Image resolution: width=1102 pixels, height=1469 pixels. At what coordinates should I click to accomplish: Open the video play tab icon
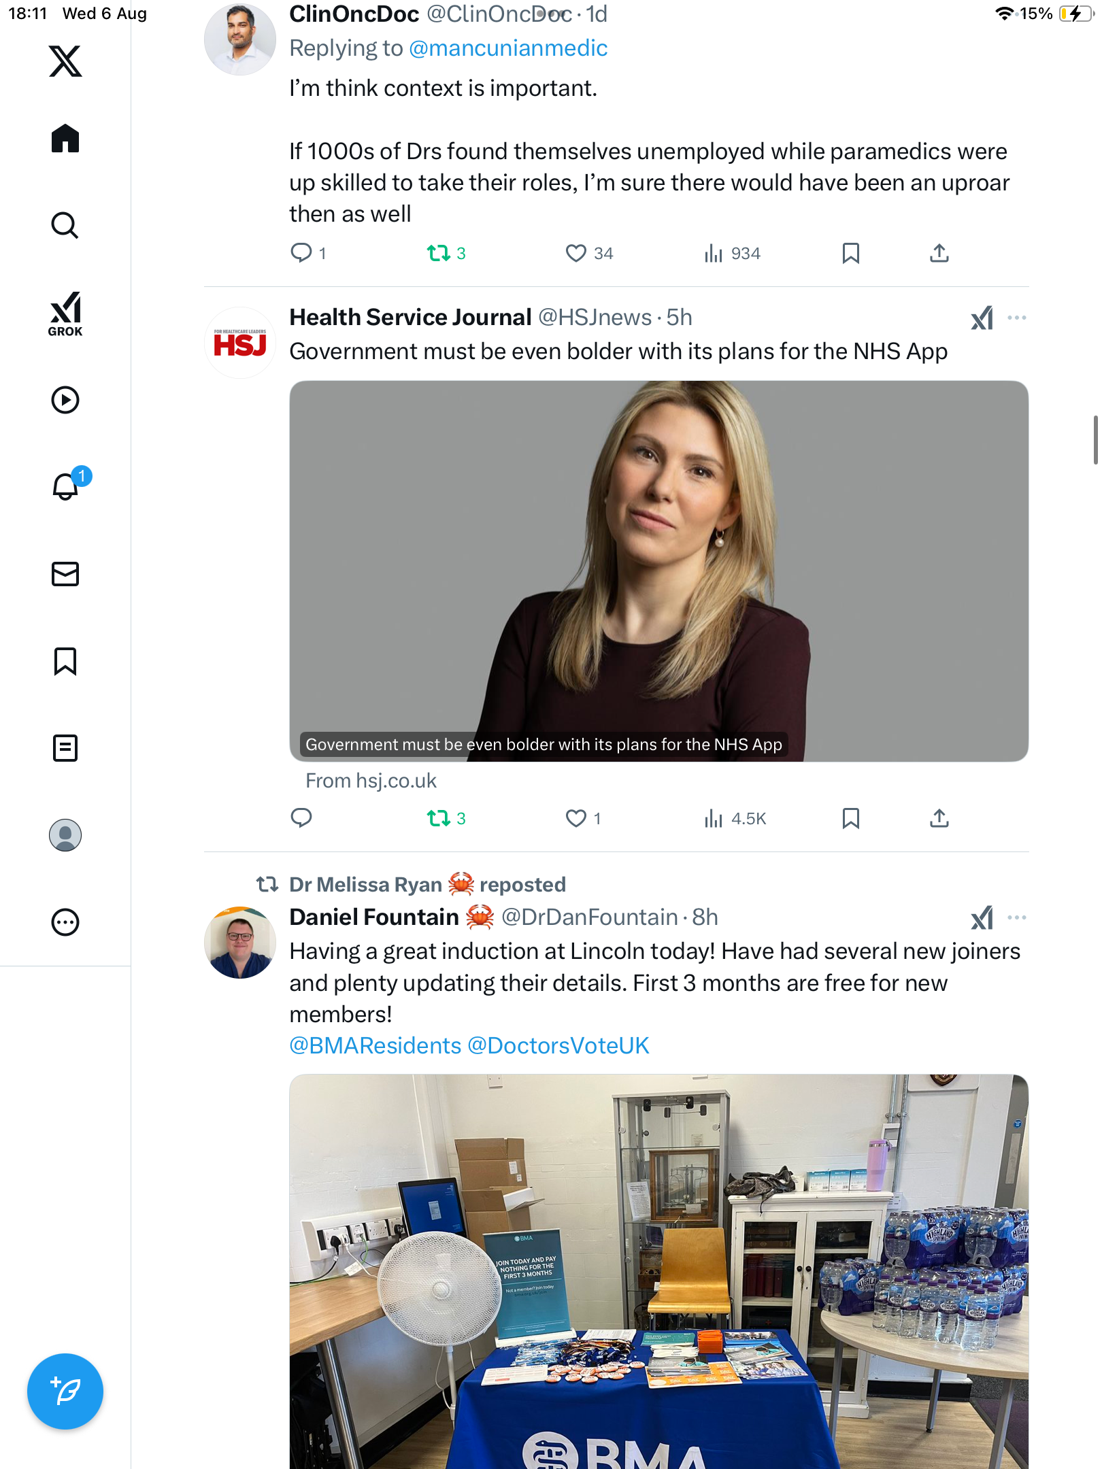(x=65, y=400)
